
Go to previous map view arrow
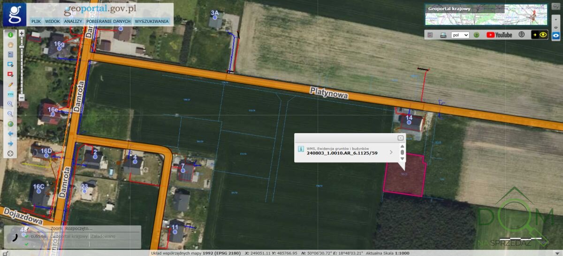tap(10, 134)
